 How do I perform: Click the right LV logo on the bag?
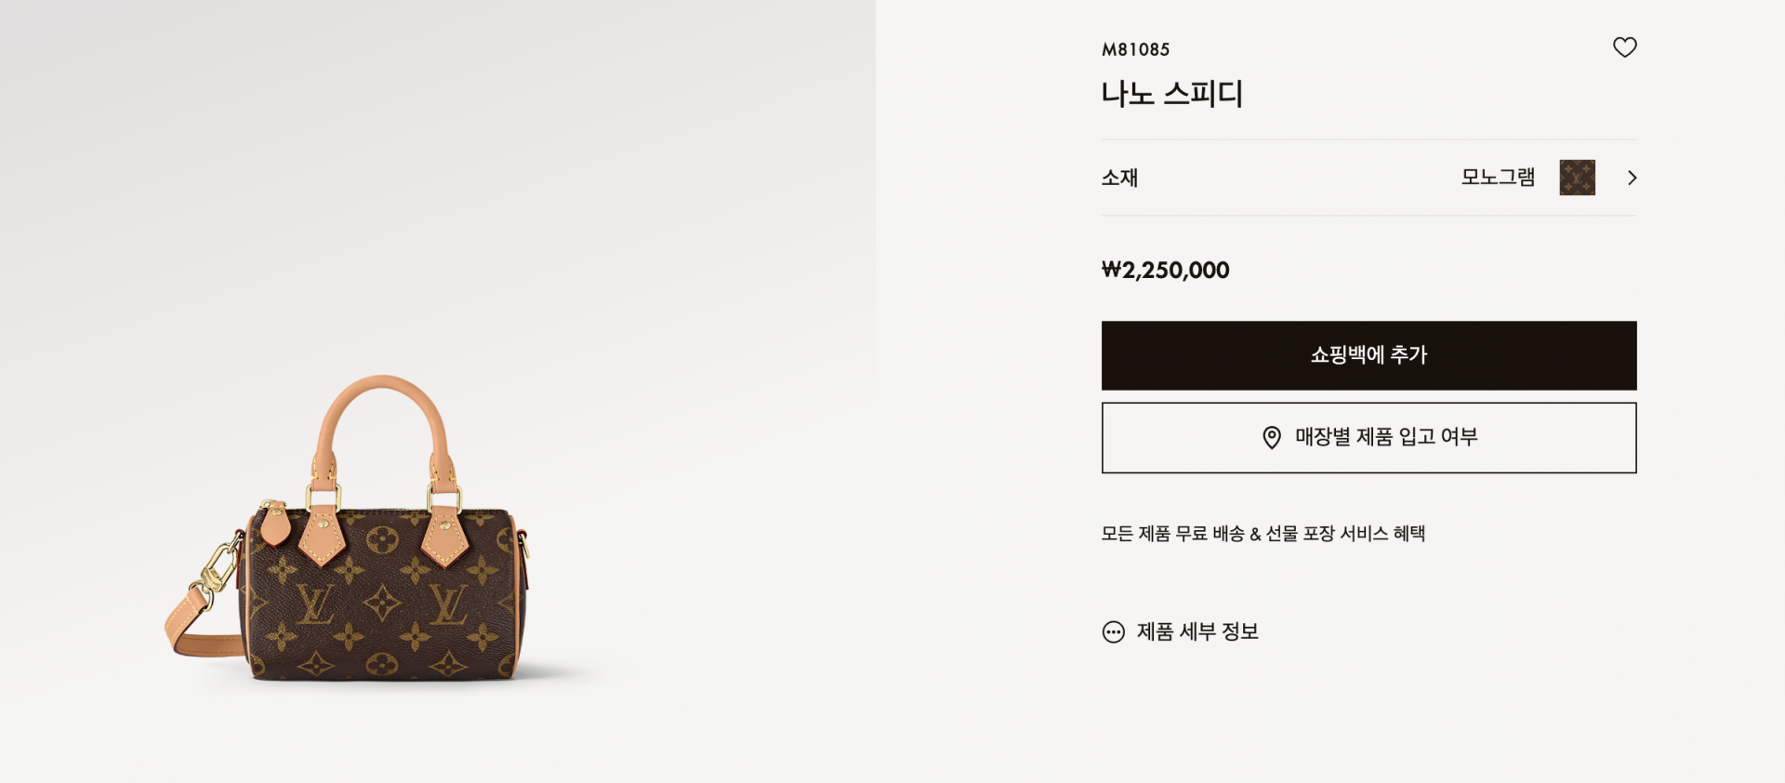pyautogui.click(x=447, y=604)
